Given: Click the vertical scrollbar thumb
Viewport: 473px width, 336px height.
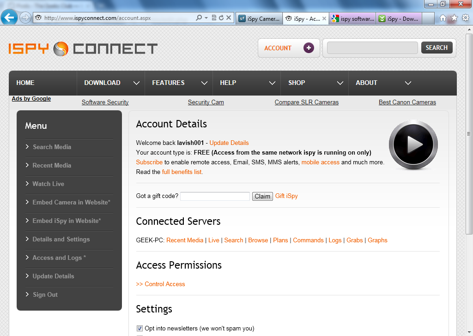Looking at the screenshot, I should [x=469, y=134].
